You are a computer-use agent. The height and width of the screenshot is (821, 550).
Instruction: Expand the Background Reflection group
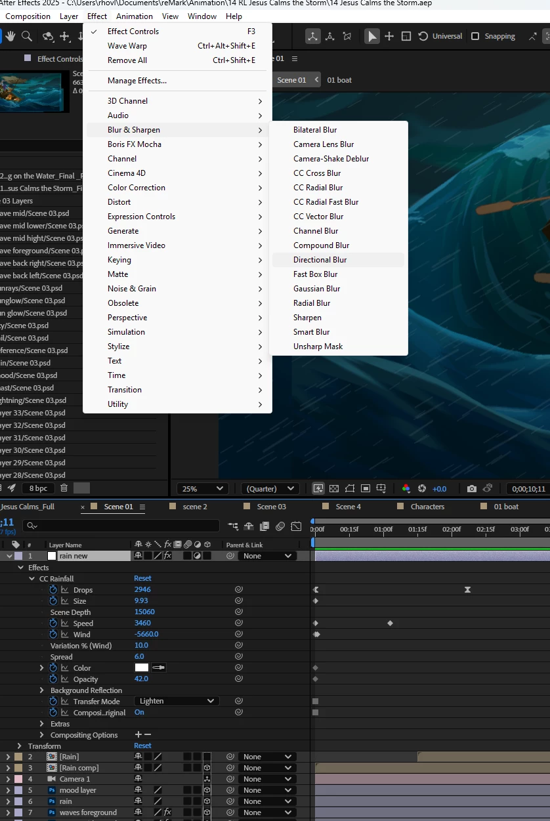(43, 690)
